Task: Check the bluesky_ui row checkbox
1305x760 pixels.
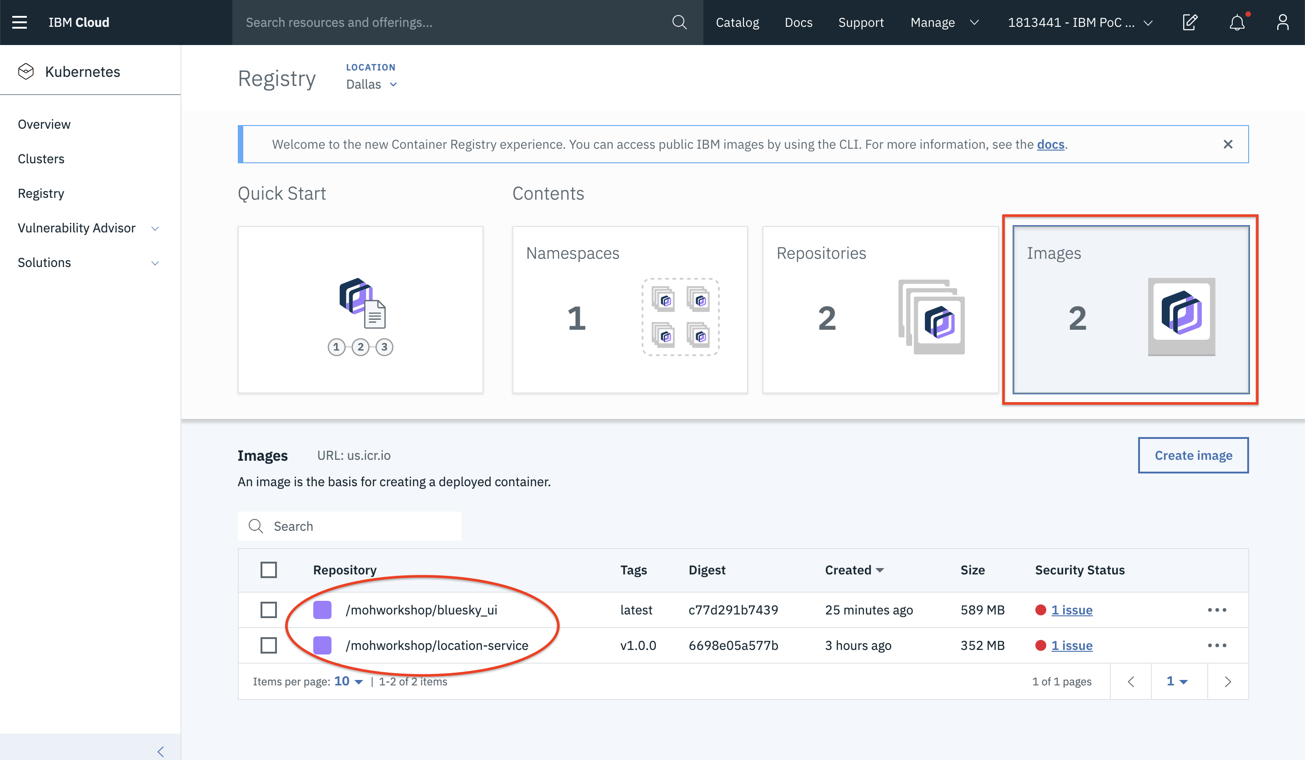Action: (x=268, y=610)
